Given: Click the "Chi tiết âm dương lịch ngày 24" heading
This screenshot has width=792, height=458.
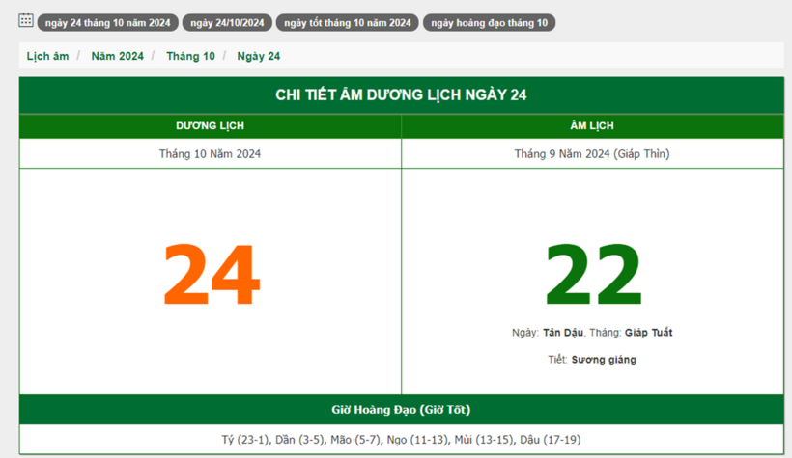Looking at the screenshot, I should tap(401, 94).
